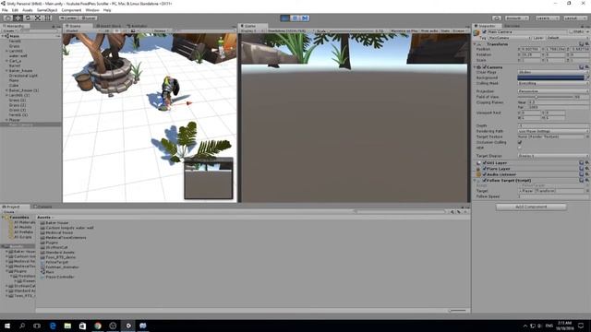Toggle the Camera component enabled checkbox
591x332 pixels.
tap(485, 67)
